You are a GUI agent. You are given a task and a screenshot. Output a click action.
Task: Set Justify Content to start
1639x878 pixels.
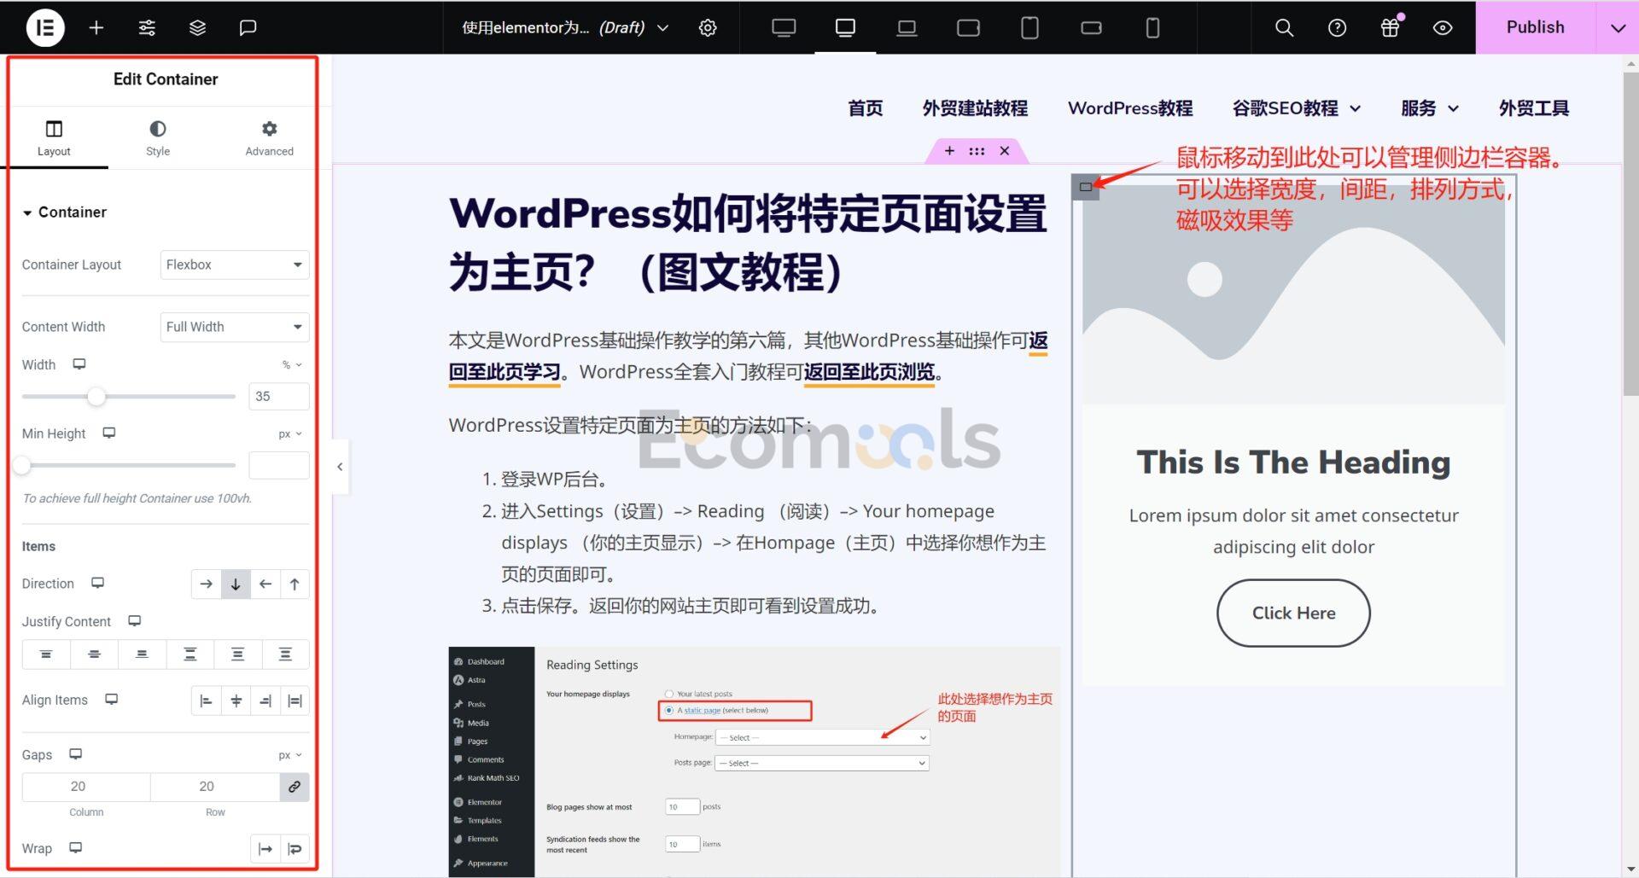46,654
